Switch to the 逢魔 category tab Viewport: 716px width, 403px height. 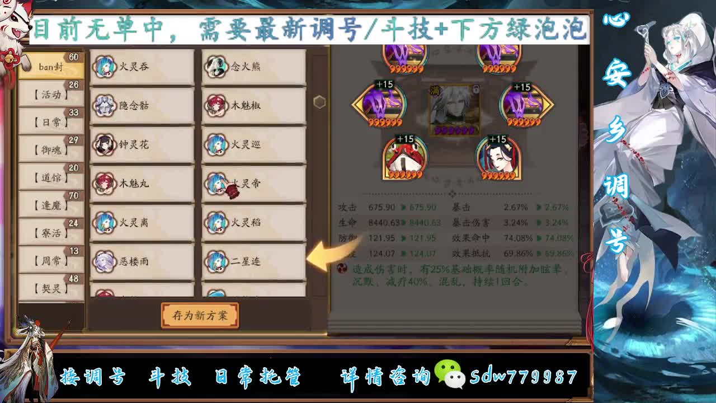click(x=51, y=205)
